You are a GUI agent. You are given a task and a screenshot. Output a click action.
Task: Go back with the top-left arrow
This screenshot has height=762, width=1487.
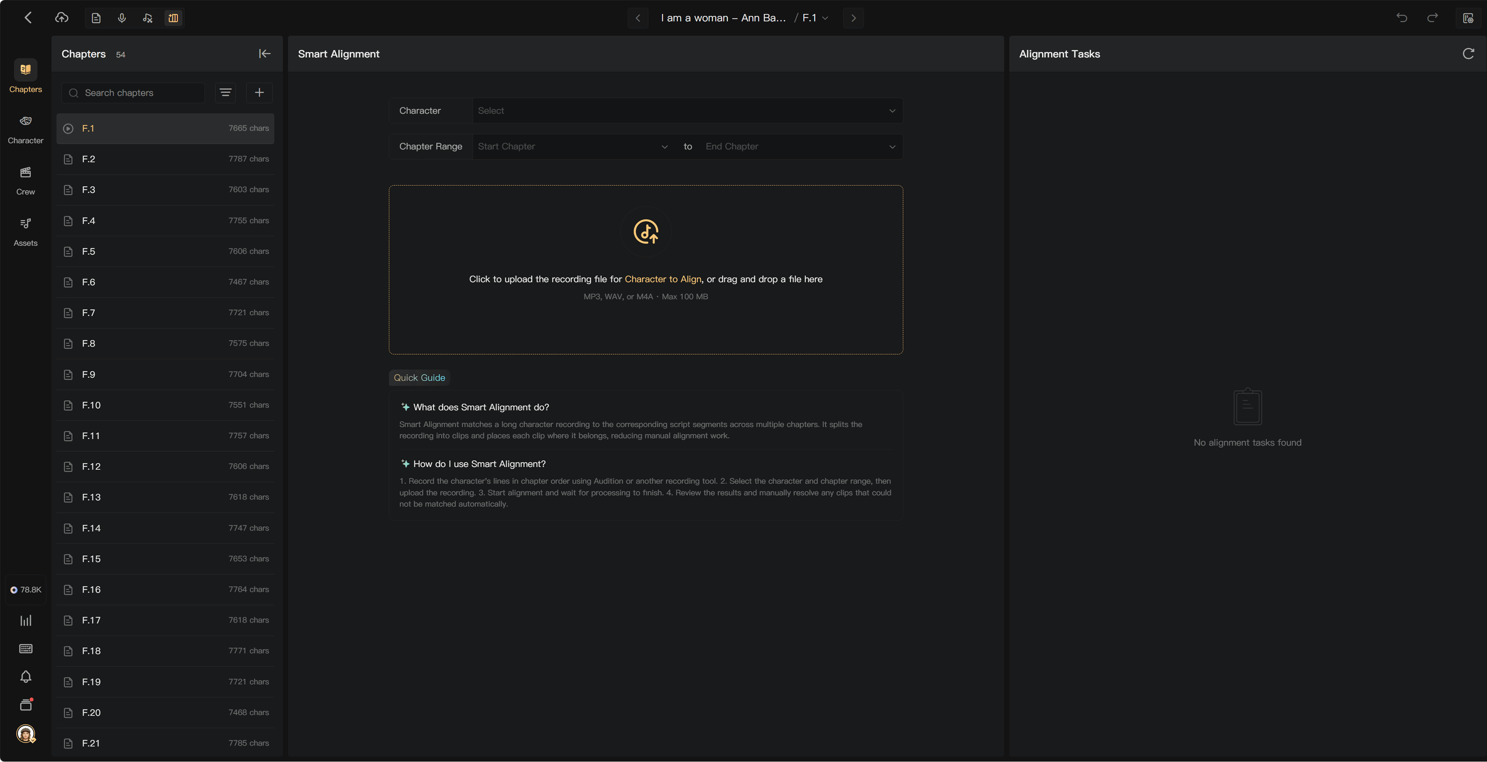point(28,18)
